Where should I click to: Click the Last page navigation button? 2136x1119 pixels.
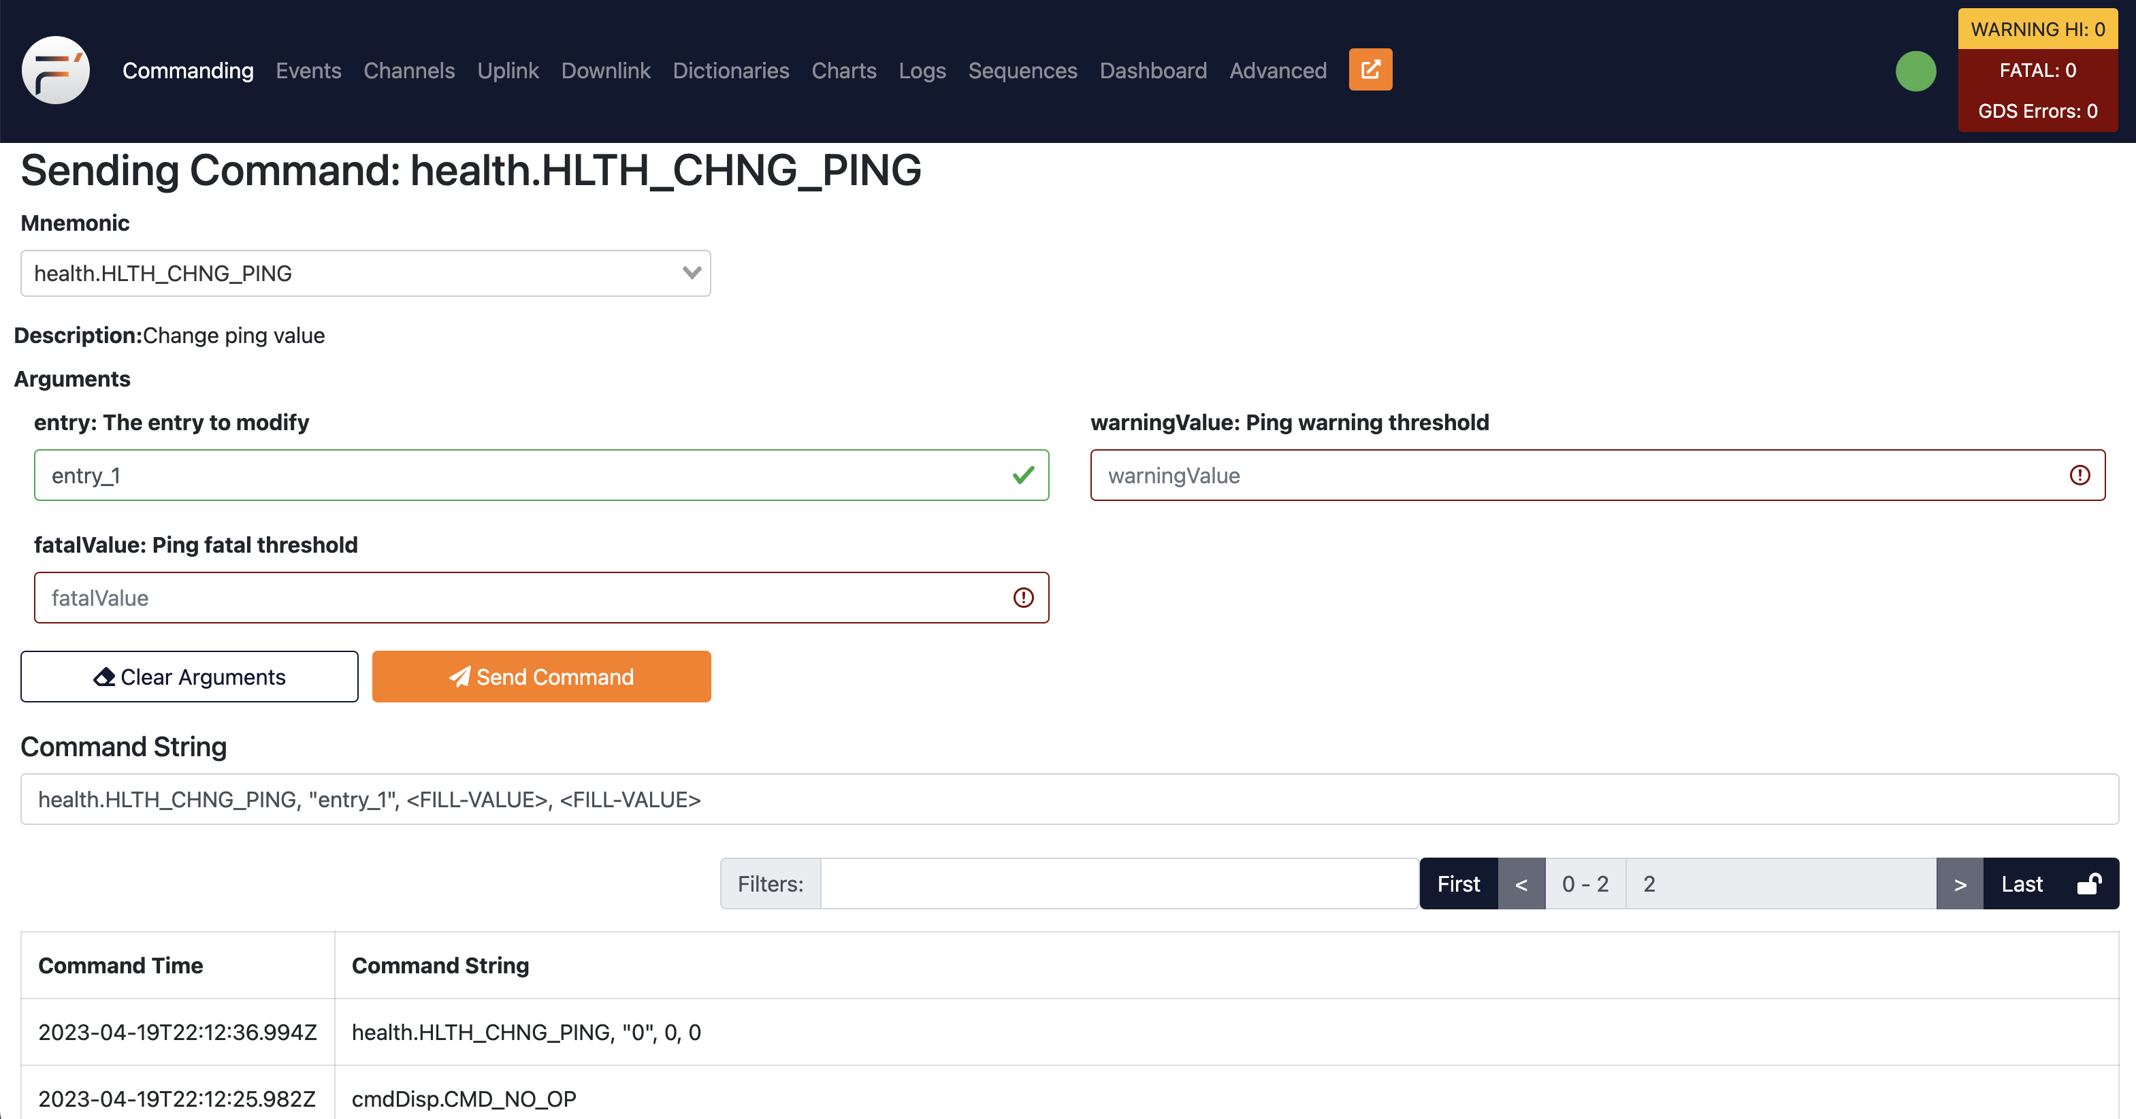(2022, 883)
